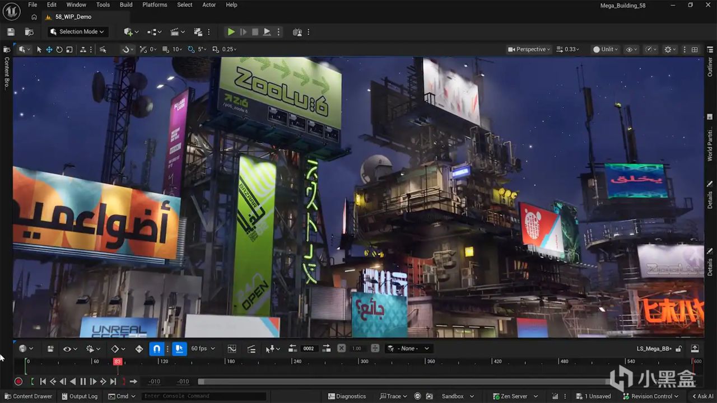Activate the Scale gizmo tool
The height and width of the screenshot is (403, 717).
click(x=69, y=49)
